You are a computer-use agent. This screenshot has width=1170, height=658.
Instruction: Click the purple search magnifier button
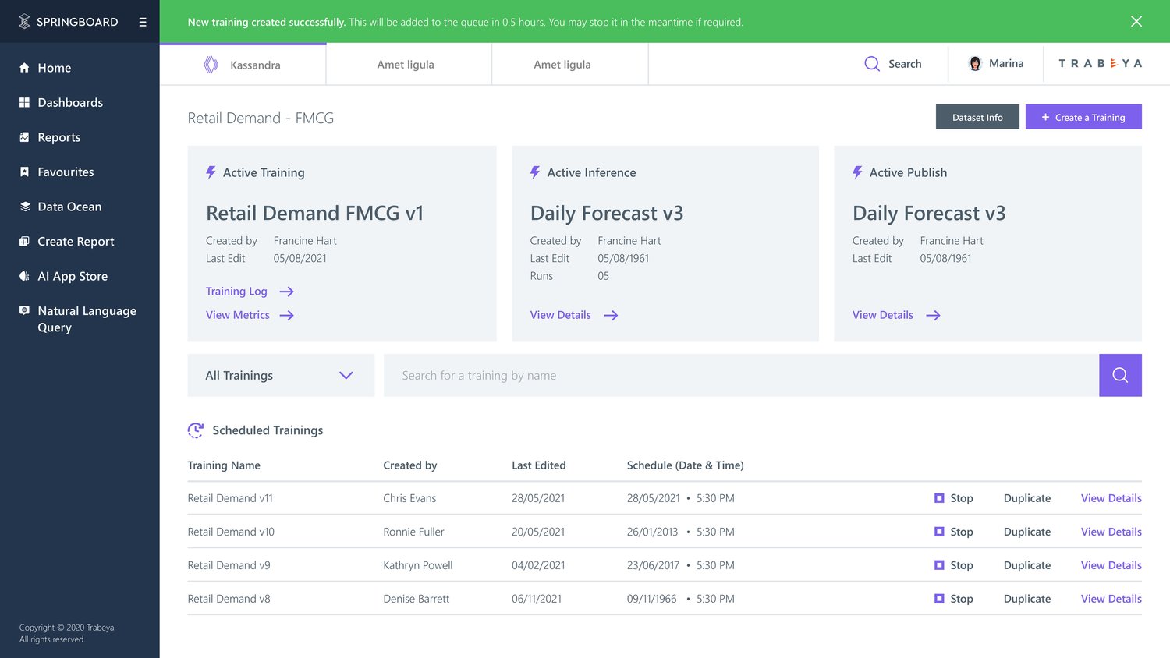click(1120, 375)
